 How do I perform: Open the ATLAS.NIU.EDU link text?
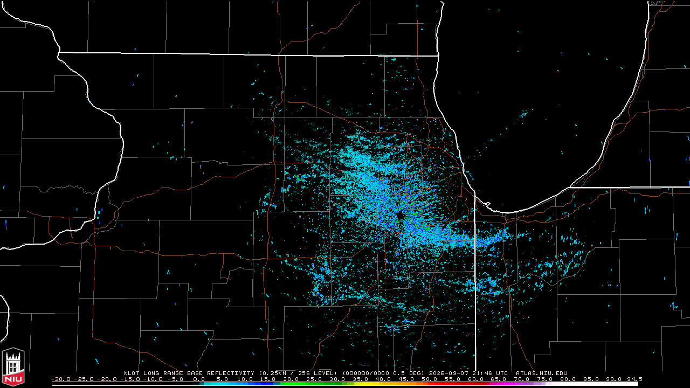tap(541, 373)
